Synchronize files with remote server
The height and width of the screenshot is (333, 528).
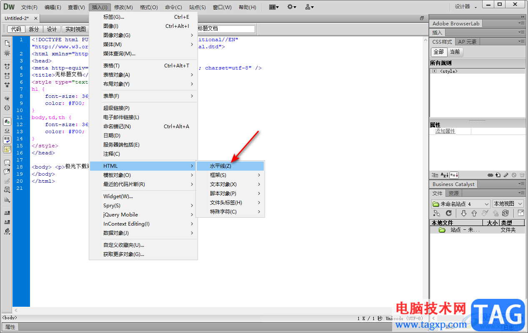pyautogui.click(x=505, y=213)
